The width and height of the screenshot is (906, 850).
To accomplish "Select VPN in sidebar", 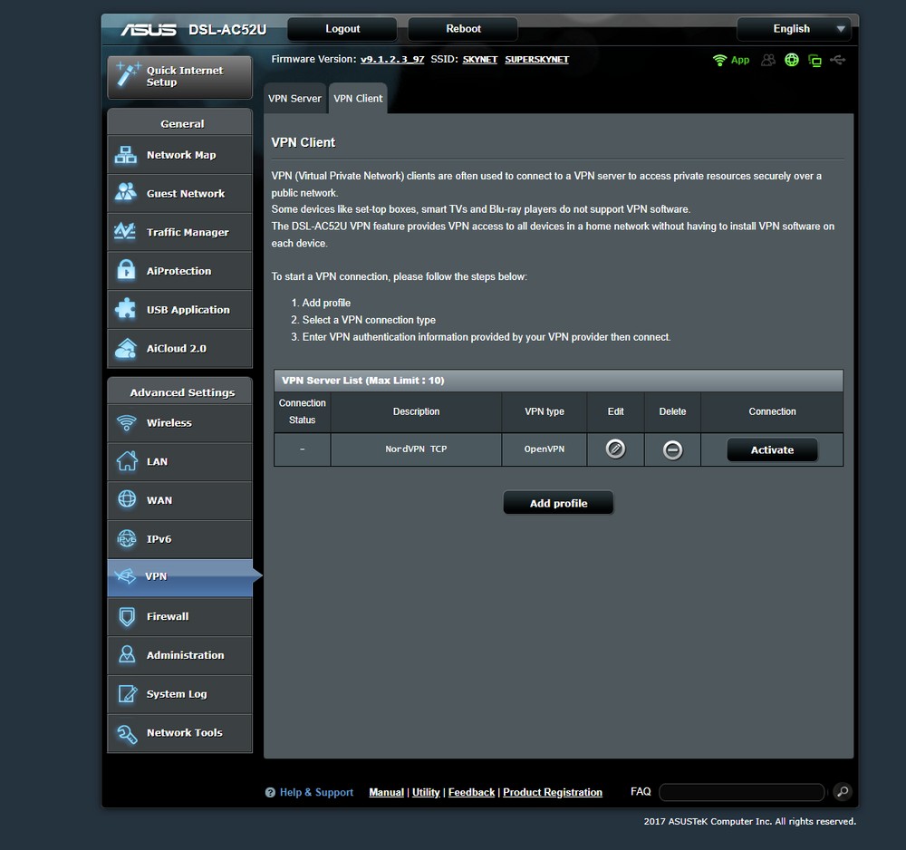I will pyautogui.click(x=179, y=576).
